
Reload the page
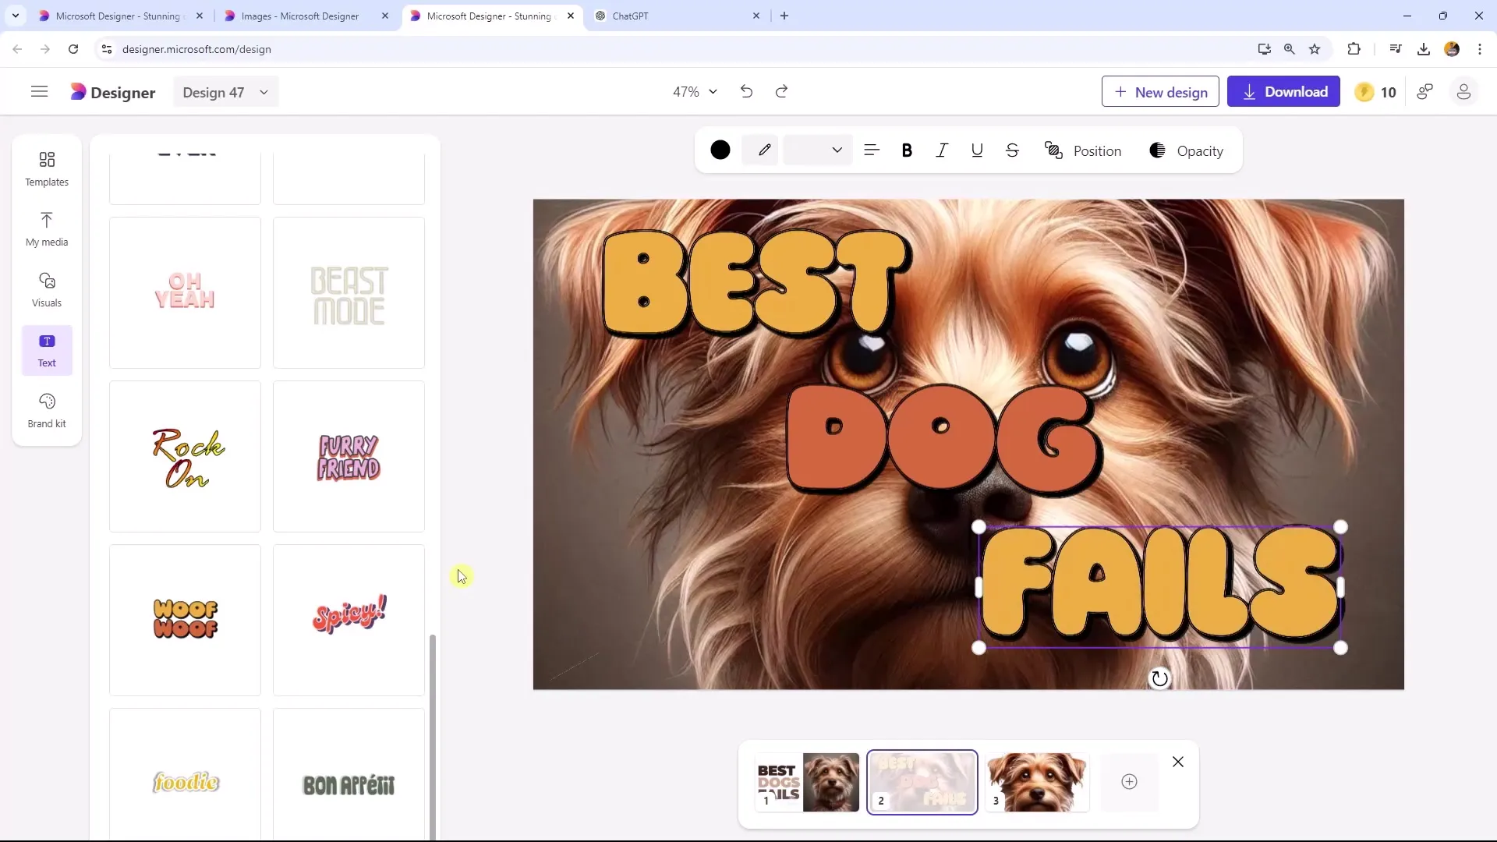tap(73, 49)
